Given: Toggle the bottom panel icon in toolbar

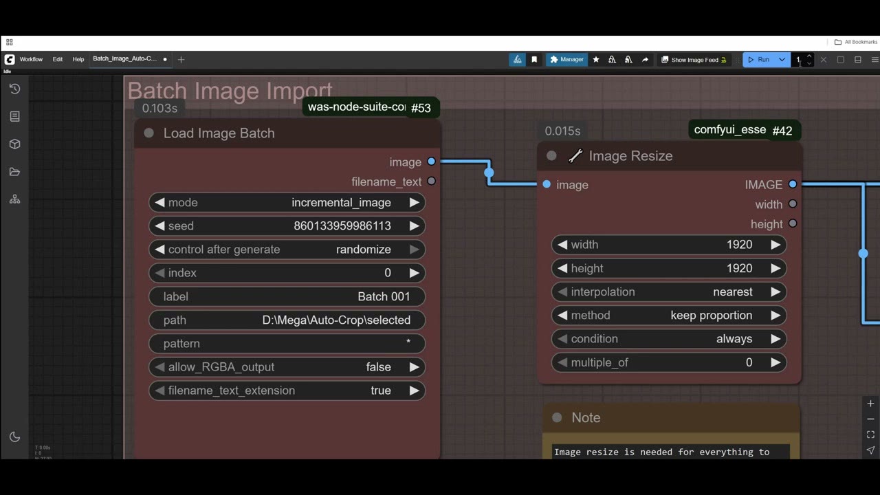Looking at the screenshot, I should (x=857, y=60).
